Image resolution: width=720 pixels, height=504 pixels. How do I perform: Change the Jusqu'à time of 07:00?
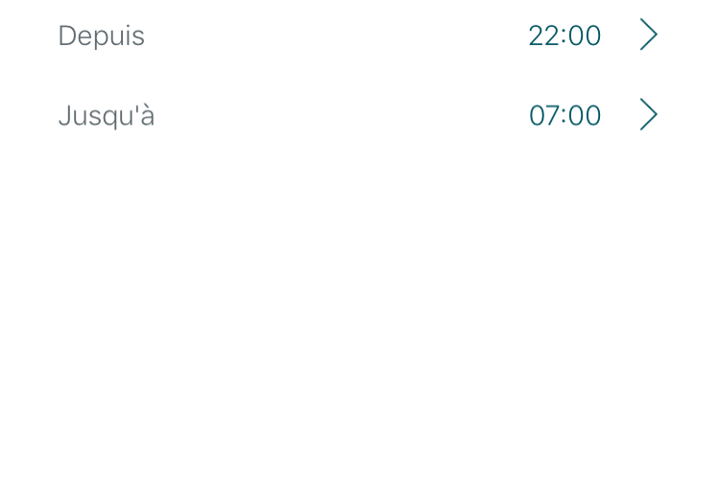coord(564,115)
